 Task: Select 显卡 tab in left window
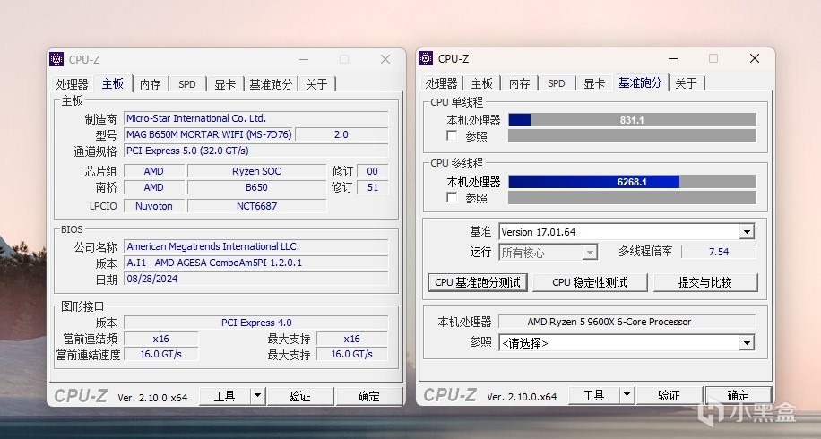coord(225,84)
